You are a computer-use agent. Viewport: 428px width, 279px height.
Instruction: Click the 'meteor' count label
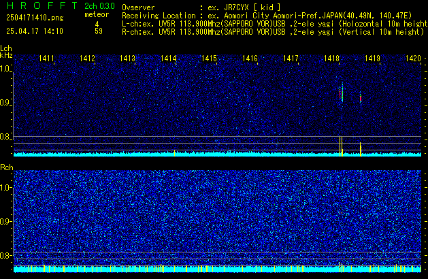click(x=97, y=14)
